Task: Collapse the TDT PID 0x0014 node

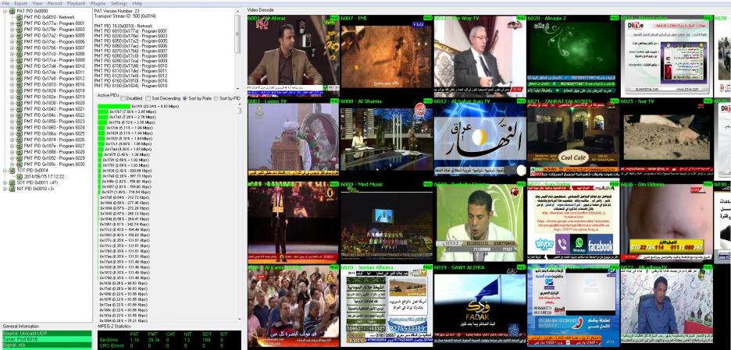Action: click(5, 171)
